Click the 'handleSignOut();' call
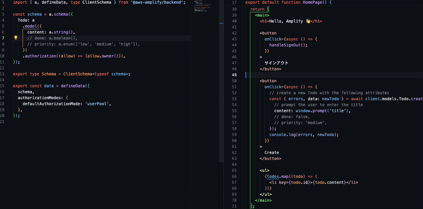The width and height of the screenshot is (423, 209). pos(288,45)
